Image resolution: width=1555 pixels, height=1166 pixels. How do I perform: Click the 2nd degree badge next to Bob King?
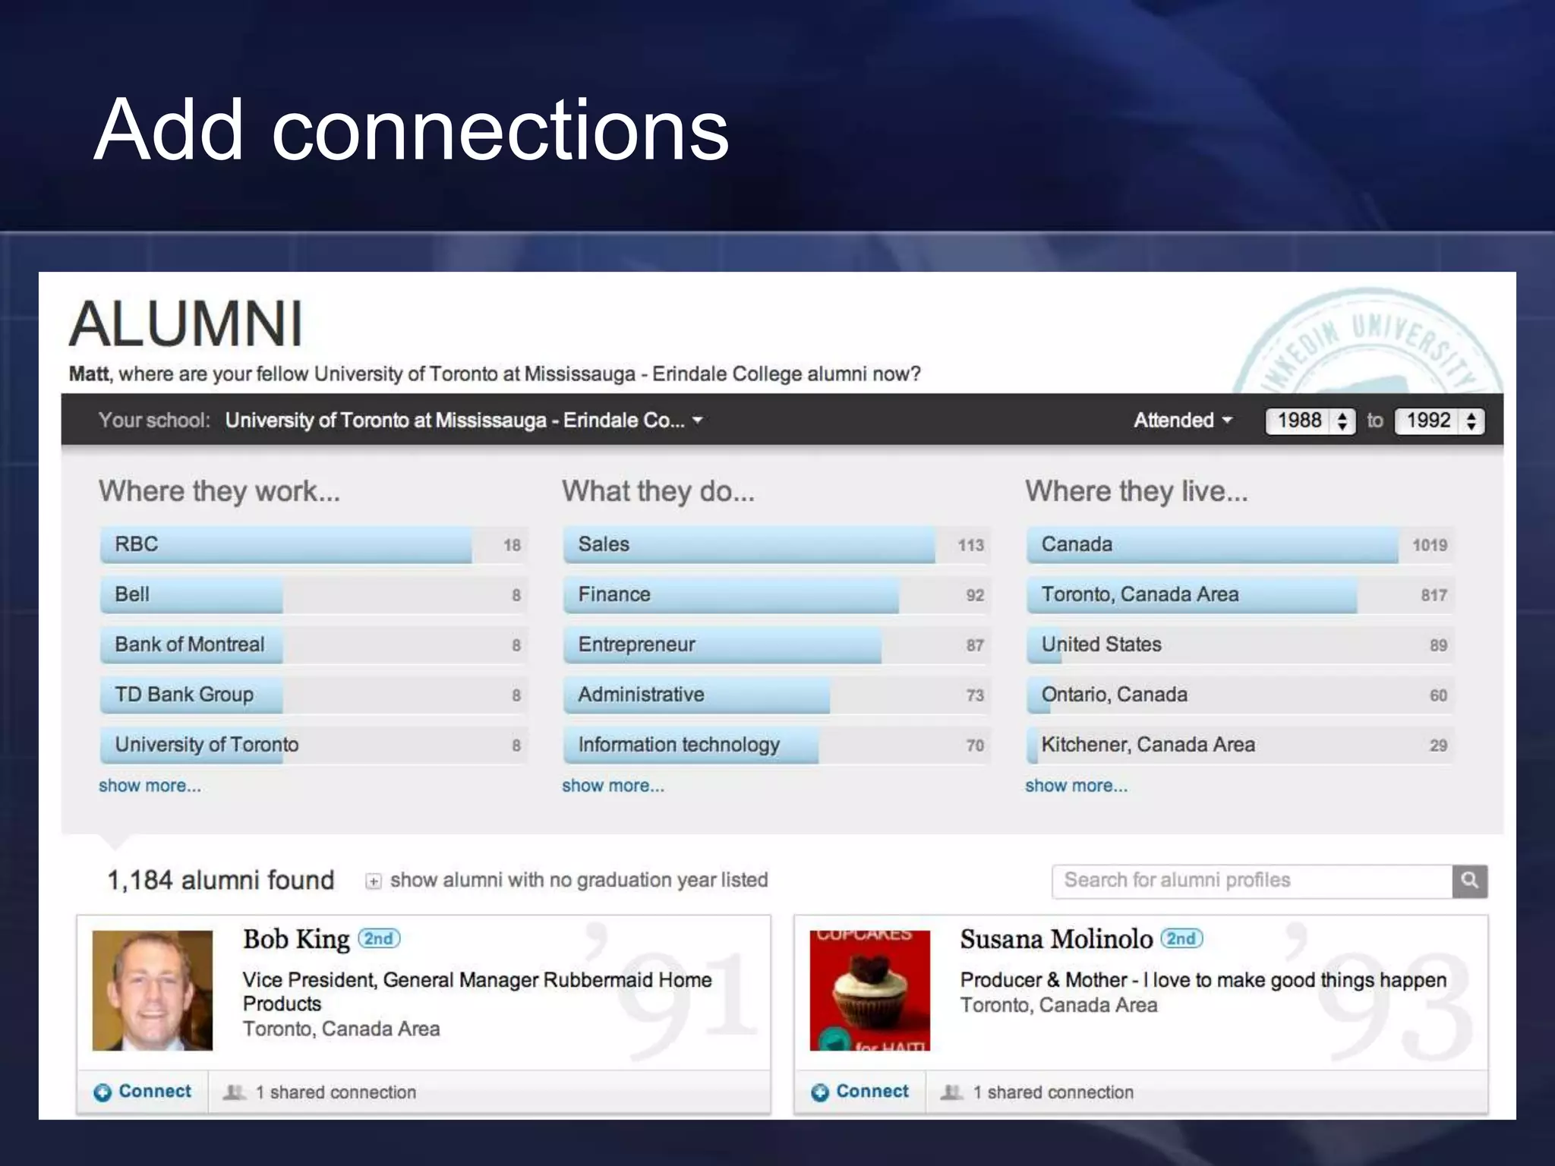point(379,939)
